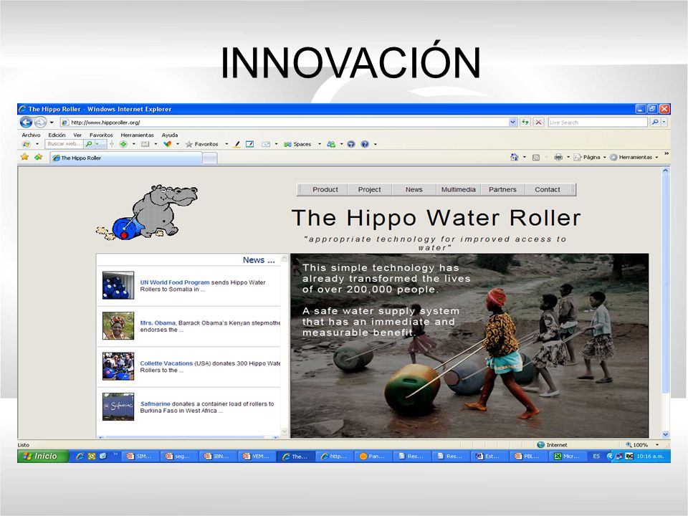Open the Edición menu
This screenshot has width=688, height=516.
[57, 135]
